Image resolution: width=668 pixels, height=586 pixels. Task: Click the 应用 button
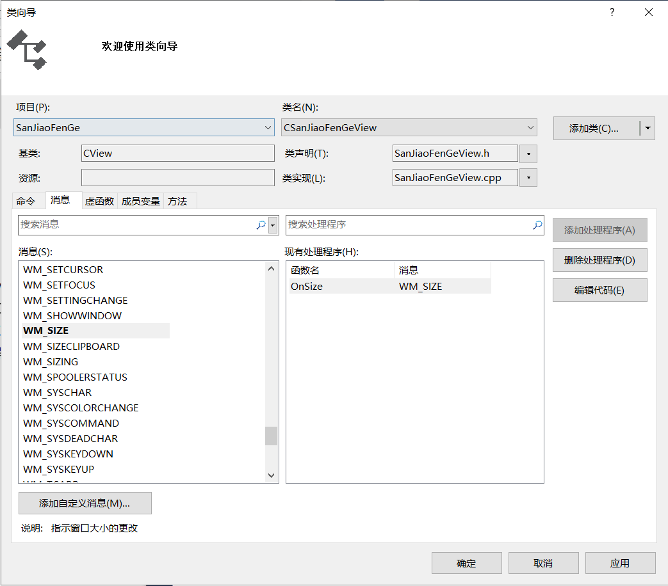click(x=620, y=563)
